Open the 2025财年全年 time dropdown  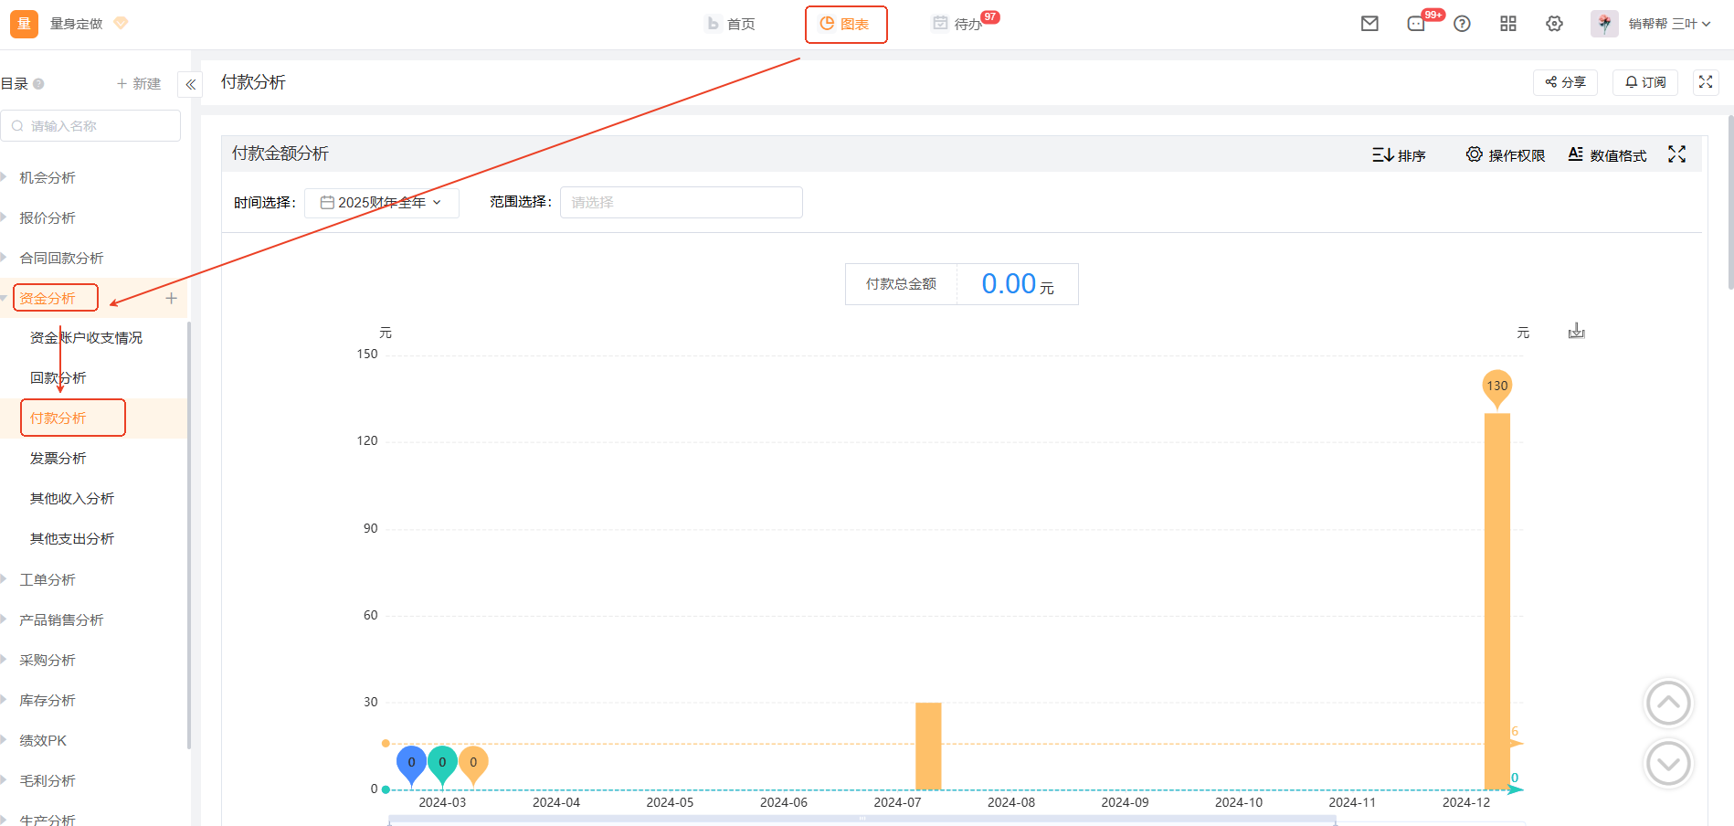pyautogui.click(x=381, y=202)
